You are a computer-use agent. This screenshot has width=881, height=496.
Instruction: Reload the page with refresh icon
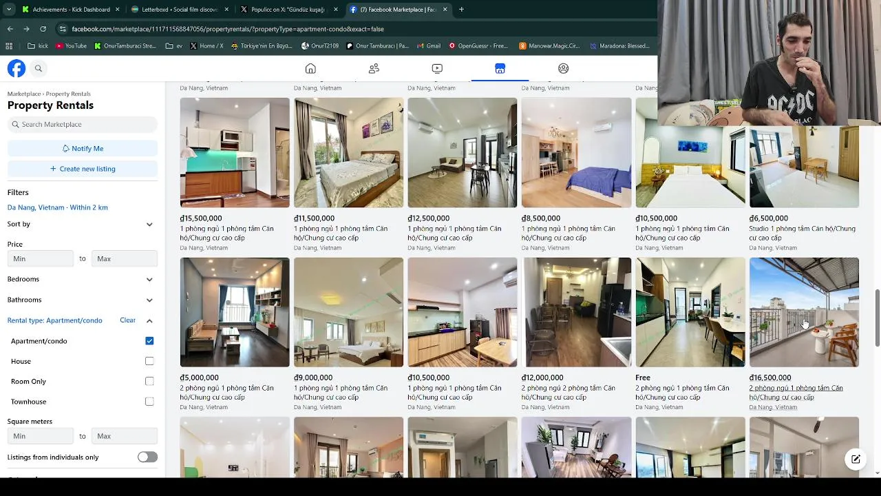(x=43, y=29)
